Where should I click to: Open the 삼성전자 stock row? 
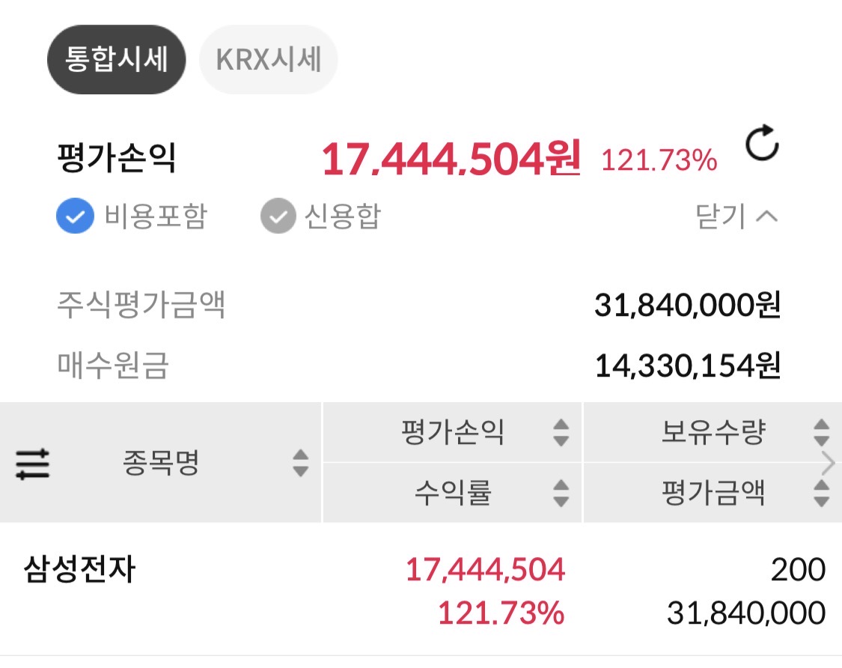pyautogui.click(x=80, y=571)
